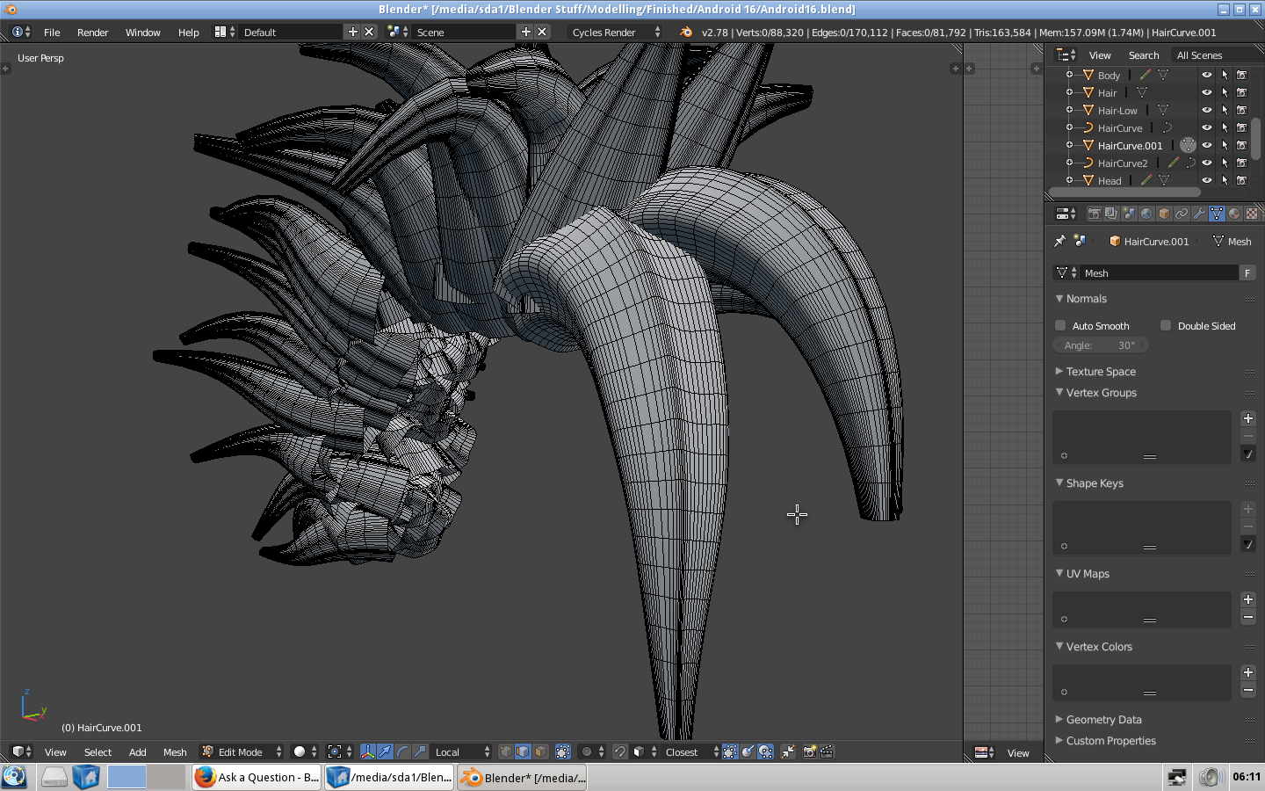
Task: Select Face select mode
Action: click(x=540, y=751)
